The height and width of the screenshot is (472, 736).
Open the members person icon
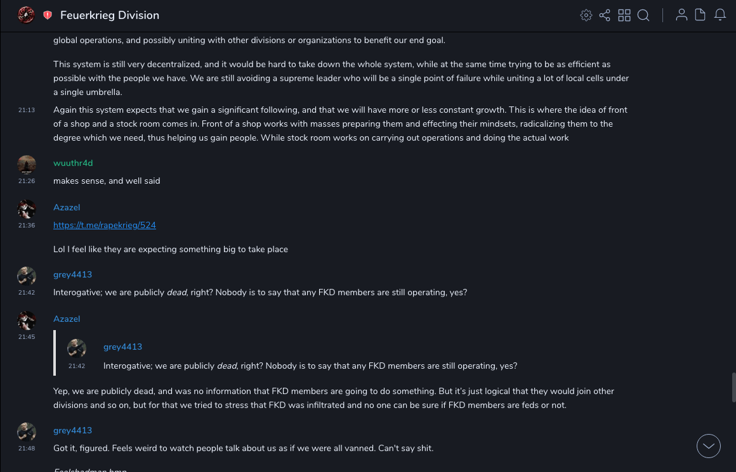pos(681,15)
